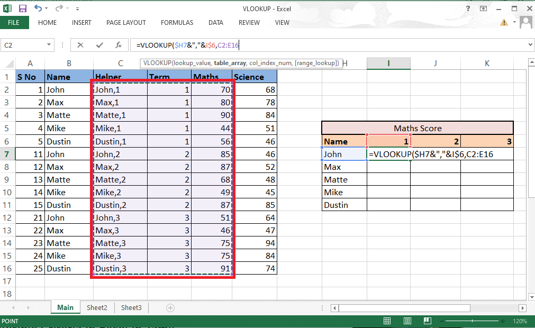The width and height of the screenshot is (535, 328).
Task: Expand the formula bar
Action: (531, 44)
